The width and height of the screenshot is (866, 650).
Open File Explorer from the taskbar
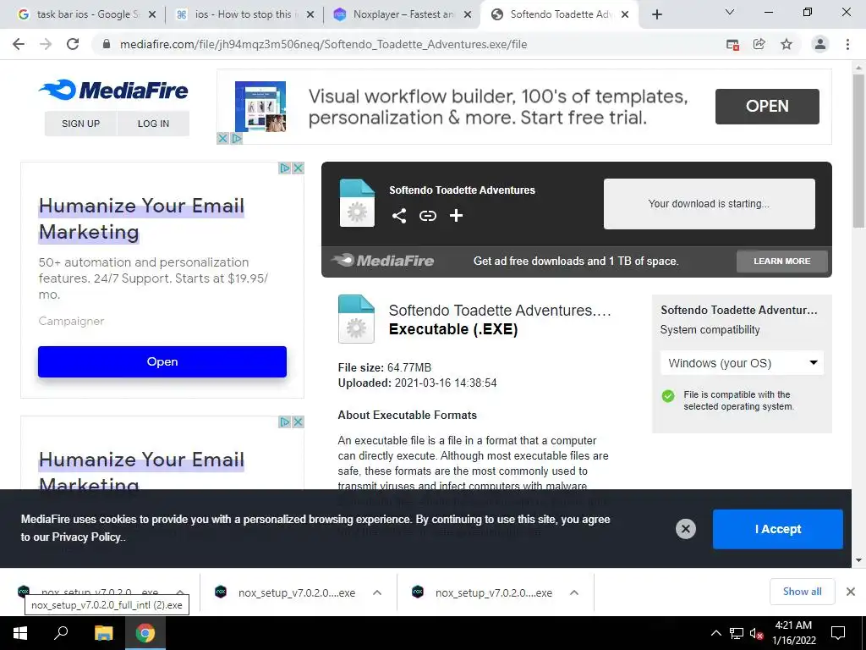coord(103,633)
